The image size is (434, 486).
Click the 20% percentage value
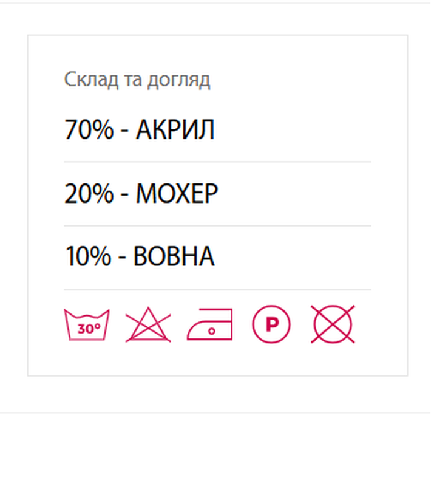(x=89, y=194)
